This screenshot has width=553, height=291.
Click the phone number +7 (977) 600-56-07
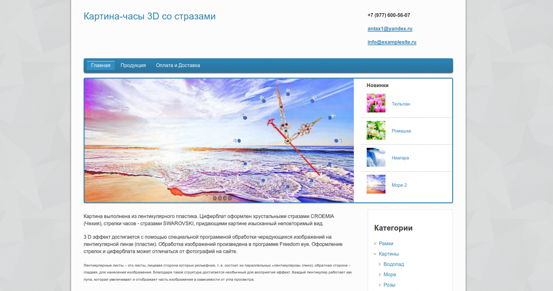[x=389, y=15]
